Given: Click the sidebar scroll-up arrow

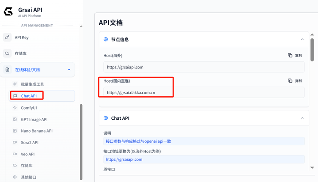Looking at the screenshot, I should pos(81,26).
